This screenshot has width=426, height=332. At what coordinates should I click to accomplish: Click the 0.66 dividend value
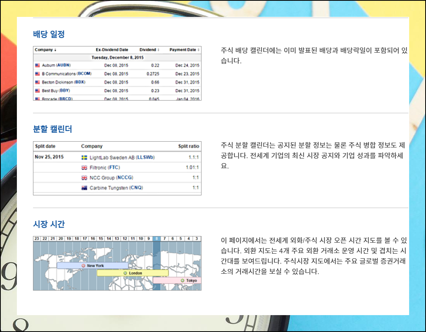155,82
